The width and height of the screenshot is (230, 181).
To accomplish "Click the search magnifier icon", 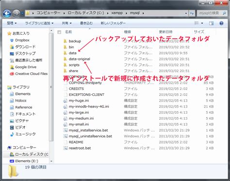I will (x=224, y=13).
